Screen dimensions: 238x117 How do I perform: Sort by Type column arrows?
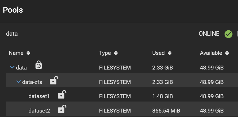116,53
